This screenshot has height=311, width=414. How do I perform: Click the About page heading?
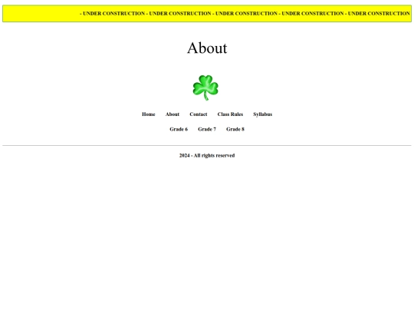pos(207,48)
